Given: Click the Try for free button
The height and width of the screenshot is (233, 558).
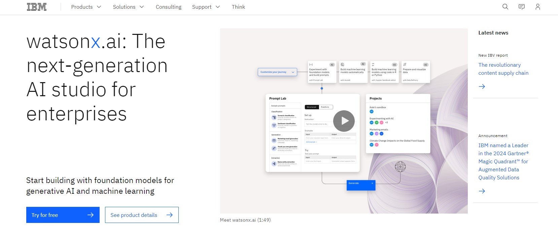Looking at the screenshot, I should pyautogui.click(x=63, y=215).
